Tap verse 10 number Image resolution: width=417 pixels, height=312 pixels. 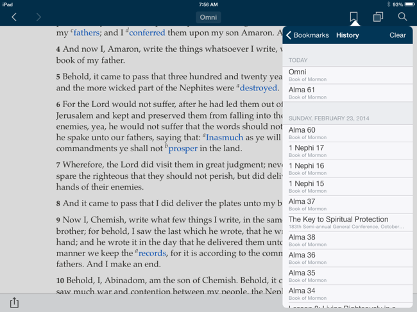60,281
